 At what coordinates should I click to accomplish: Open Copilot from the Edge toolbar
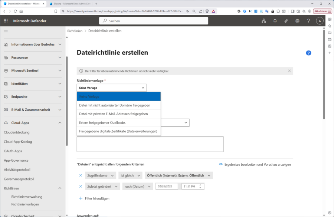point(244,11)
